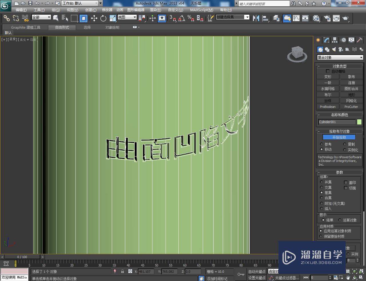The width and height of the screenshot is (366, 281).
Task: Open the 全部 selection filter dropdown
Action: click(x=41, y=17)
